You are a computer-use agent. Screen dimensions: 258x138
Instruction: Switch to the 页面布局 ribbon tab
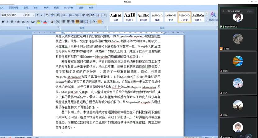pyautogui.click(x=13, y=7)
